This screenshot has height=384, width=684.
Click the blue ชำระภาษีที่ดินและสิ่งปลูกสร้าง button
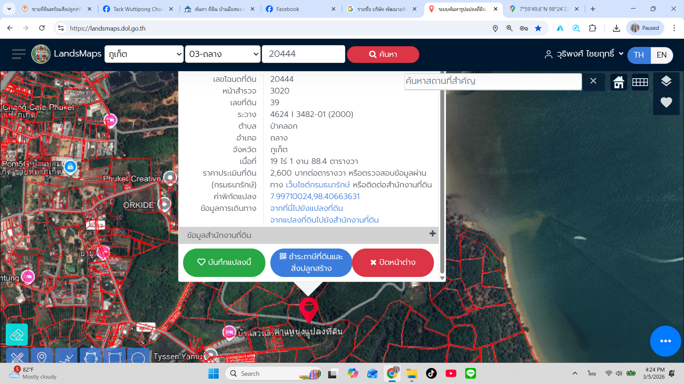[x=311, y=262]
